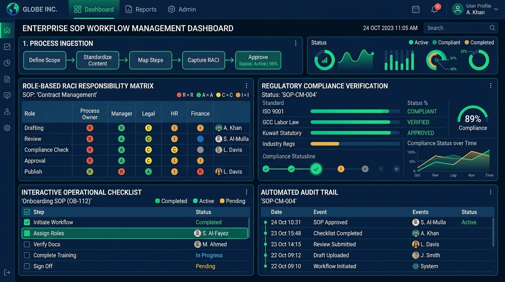Screen dimensions: 505x282
Task: Click the Capture RACI button
Action: 203,60
